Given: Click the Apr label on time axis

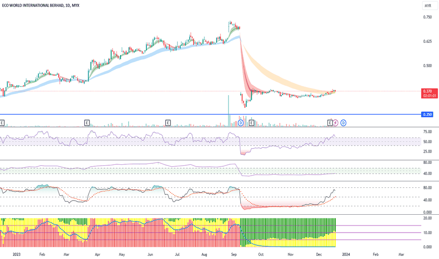Looking at the screenshot, I should [x=98, y=254].
